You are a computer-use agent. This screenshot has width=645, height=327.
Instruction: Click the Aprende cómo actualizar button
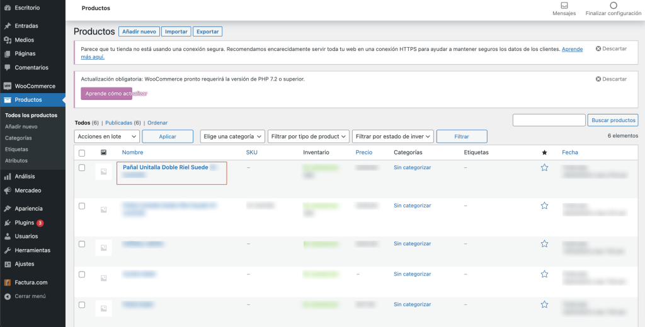click(x=106, y=93)
